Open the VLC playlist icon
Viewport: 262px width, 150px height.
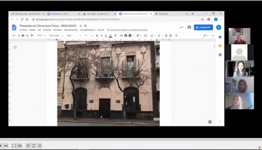pos(28,146)
